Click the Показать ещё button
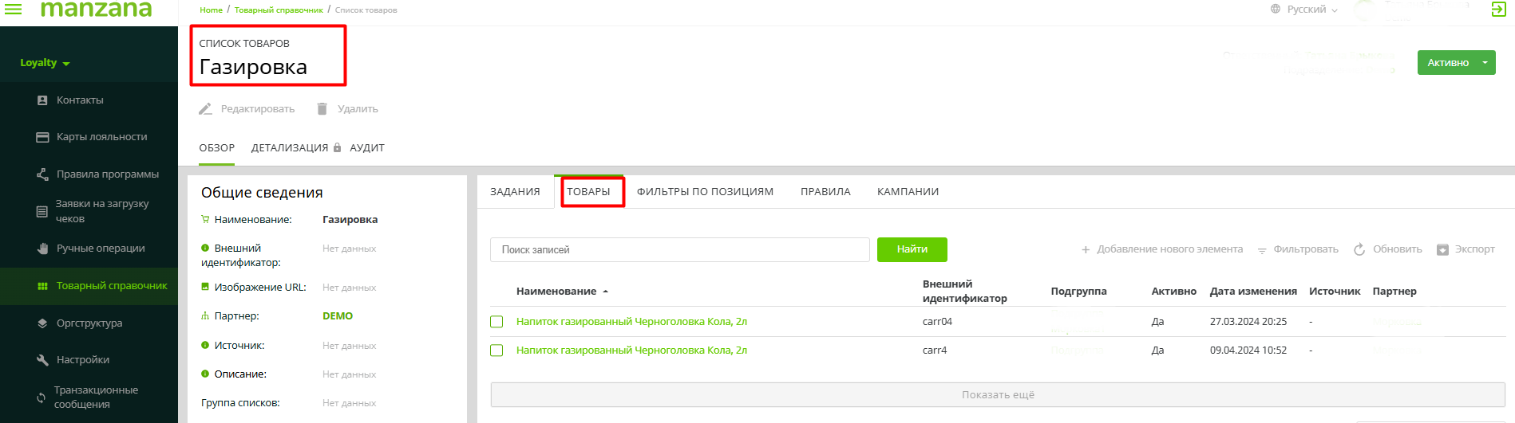Image resolution: width=1515 pixels, height=423 pixels. click(x=997, y=395)
